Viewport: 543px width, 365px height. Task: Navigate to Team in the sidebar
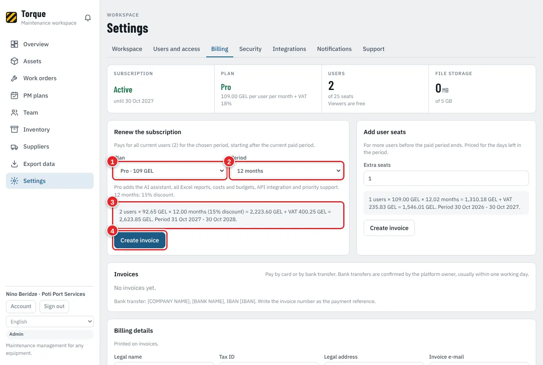[x=50, y=112]
